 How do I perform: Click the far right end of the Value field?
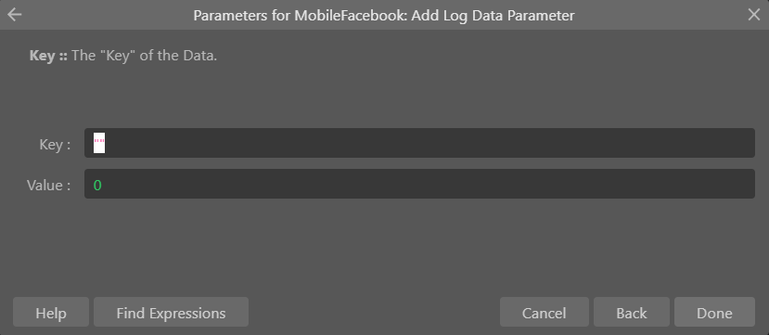tap(748, 184)
